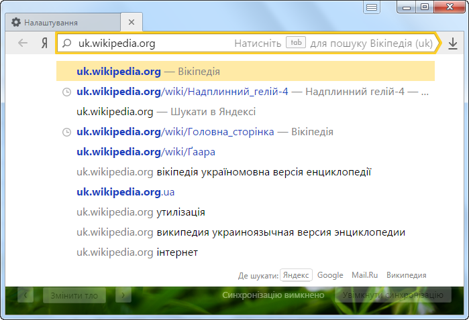Open history suggestion Надплинний_гелій-4
The height and width of the screenshot is (320, 469).
(x=246, y=91)
